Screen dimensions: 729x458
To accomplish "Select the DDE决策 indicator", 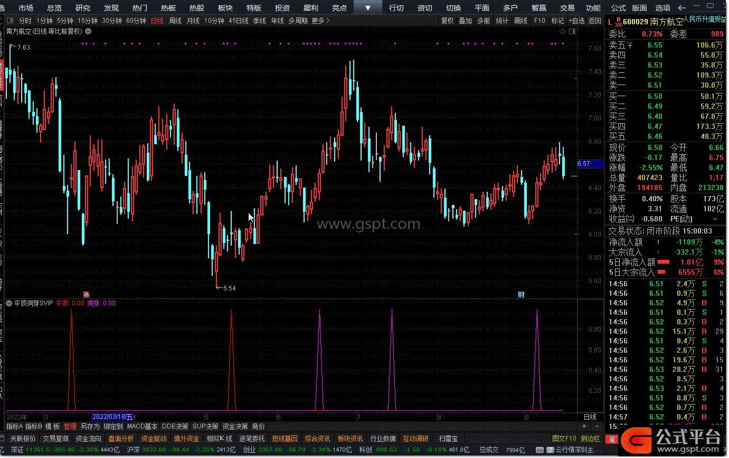I will 175,426.
